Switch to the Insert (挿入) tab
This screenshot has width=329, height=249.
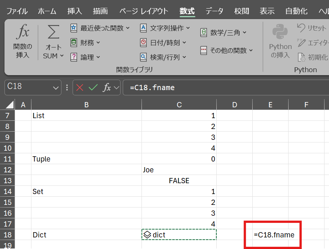(x=74, y=11)
